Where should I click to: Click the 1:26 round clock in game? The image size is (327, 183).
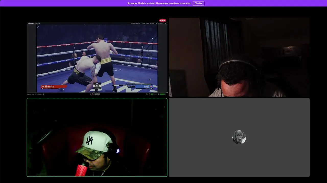(97, 86)
